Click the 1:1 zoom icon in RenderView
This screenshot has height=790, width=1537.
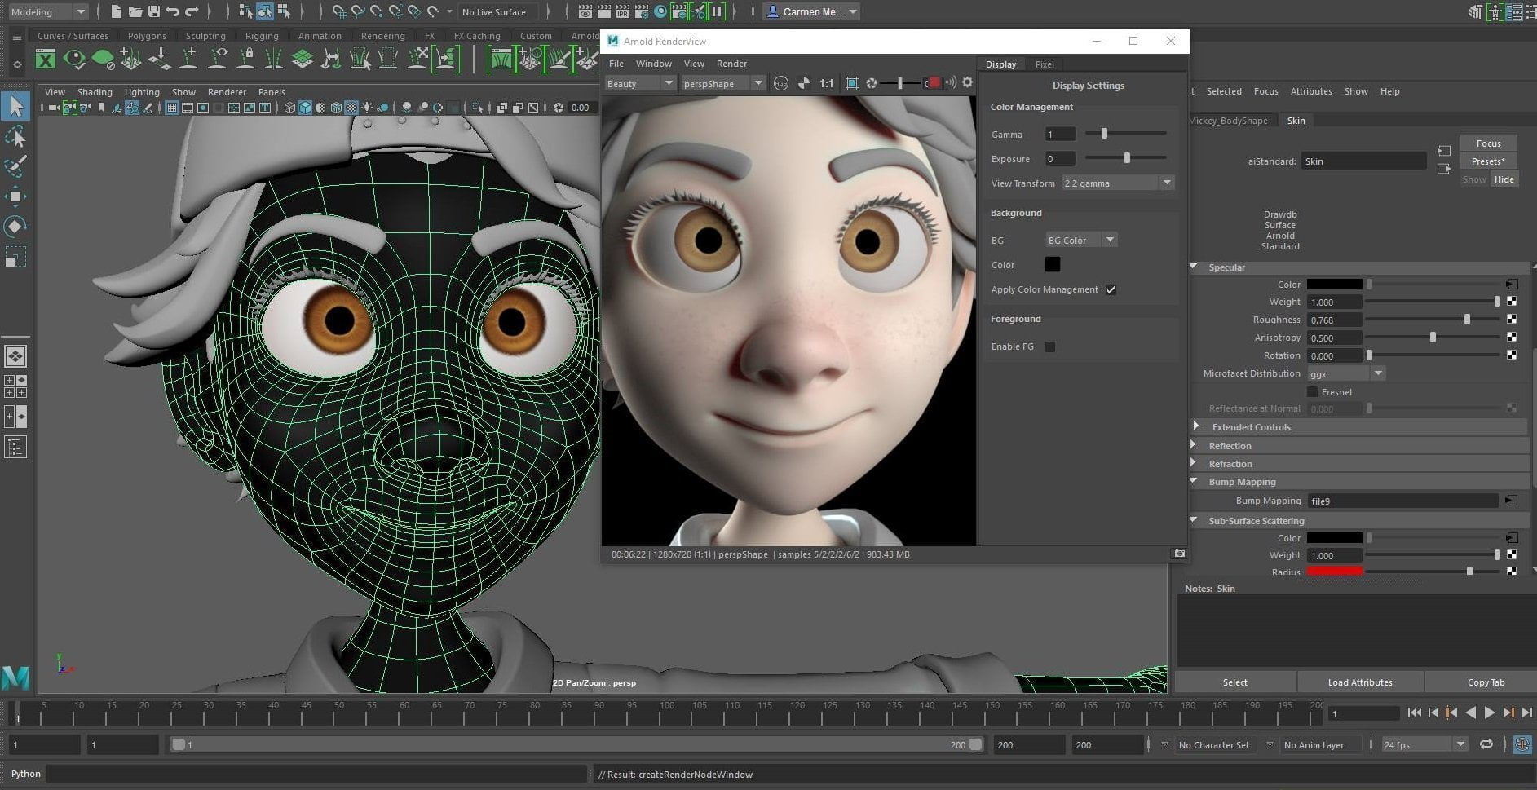(x=826, y=83)
